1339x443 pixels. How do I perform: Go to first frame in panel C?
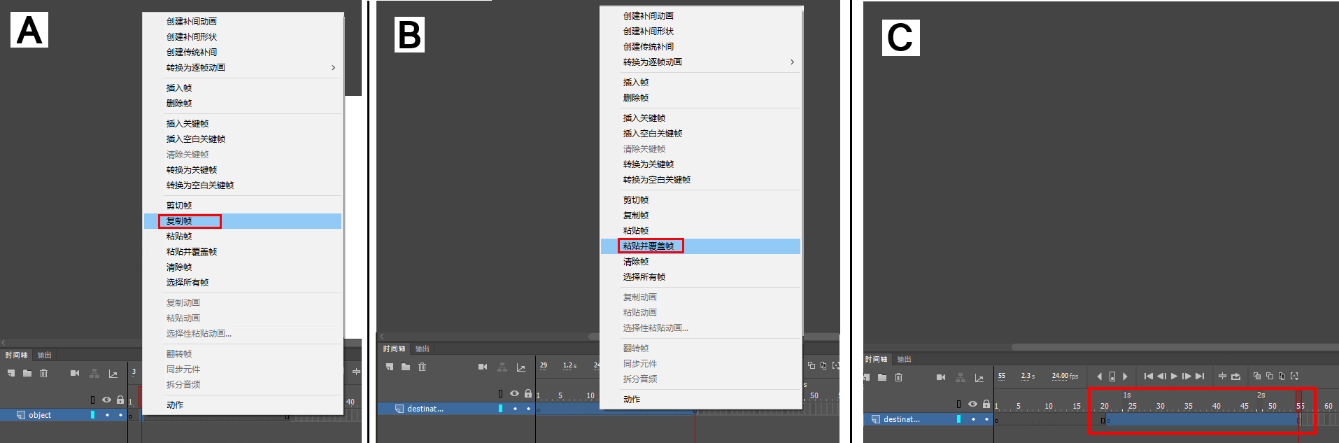(1148, 377)
